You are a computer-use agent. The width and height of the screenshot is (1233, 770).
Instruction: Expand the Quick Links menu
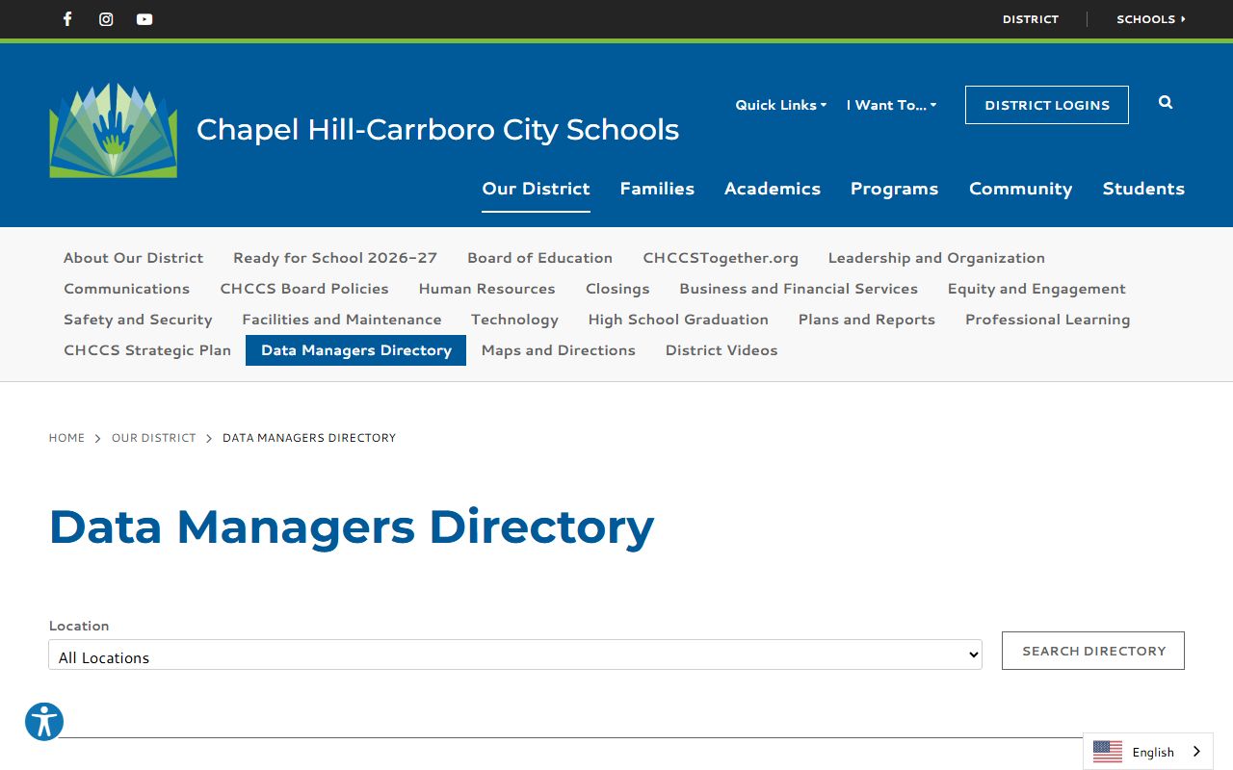tap(781, 105)
